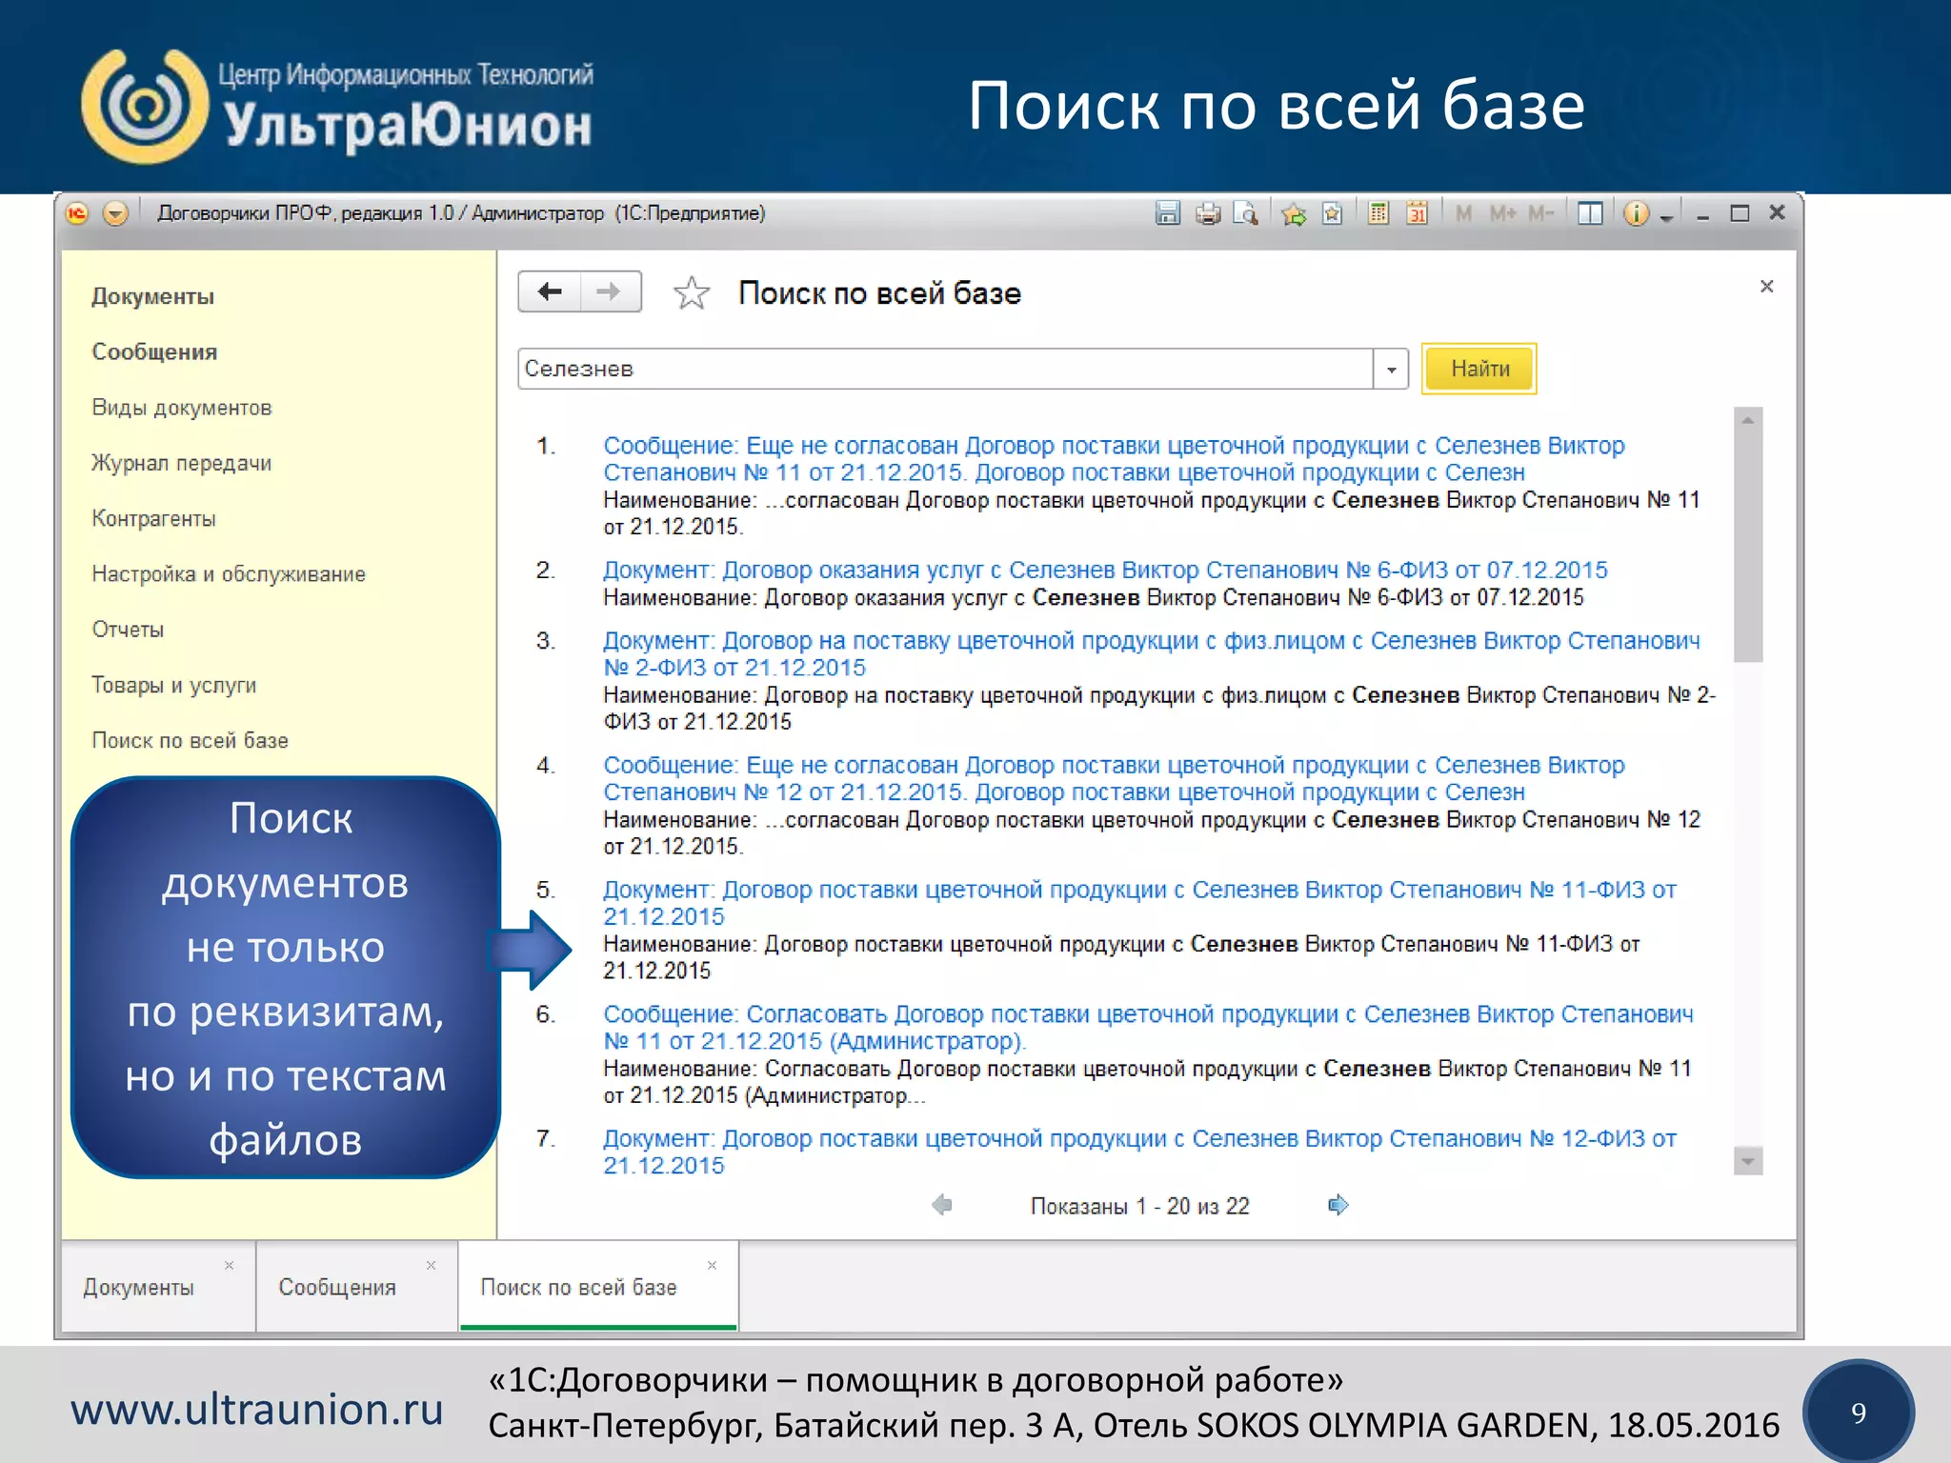Viewport: 1951px width, 1463px height.
Task: Open the Calculator icon
Action: click(x=1378, y=213)
